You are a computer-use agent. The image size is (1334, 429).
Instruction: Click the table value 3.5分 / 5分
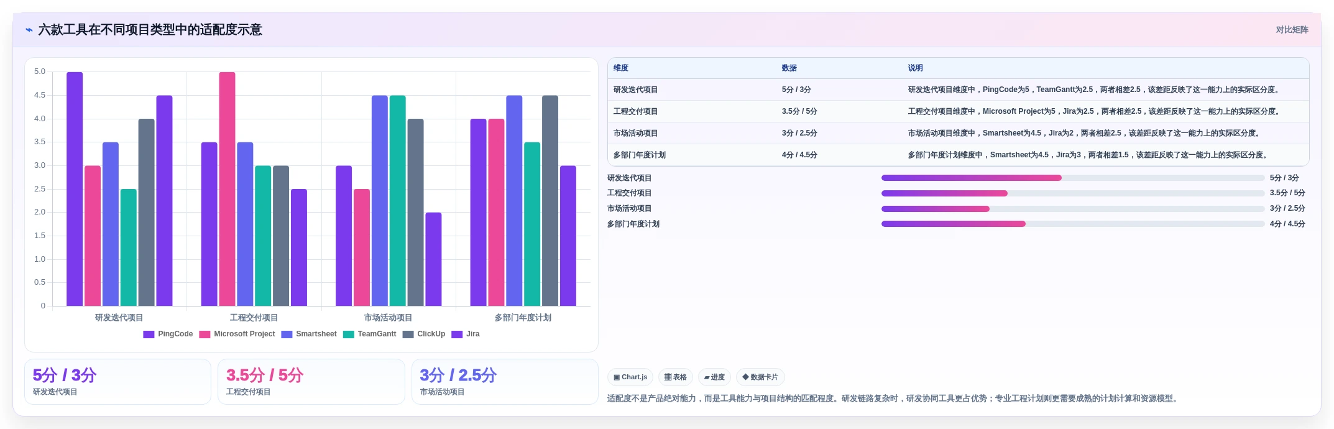click(x=799, y=112)
